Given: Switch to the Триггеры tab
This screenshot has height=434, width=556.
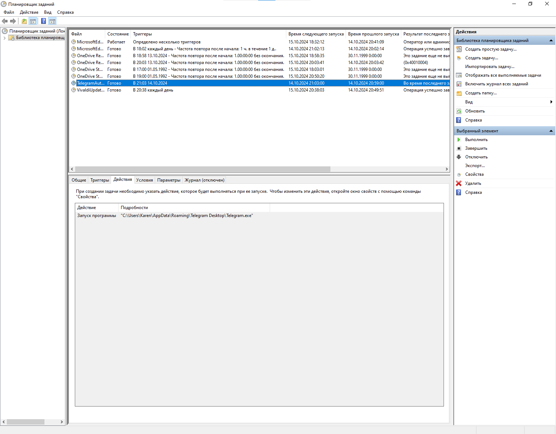Looking at the screenshot, I should click(100, 180).
